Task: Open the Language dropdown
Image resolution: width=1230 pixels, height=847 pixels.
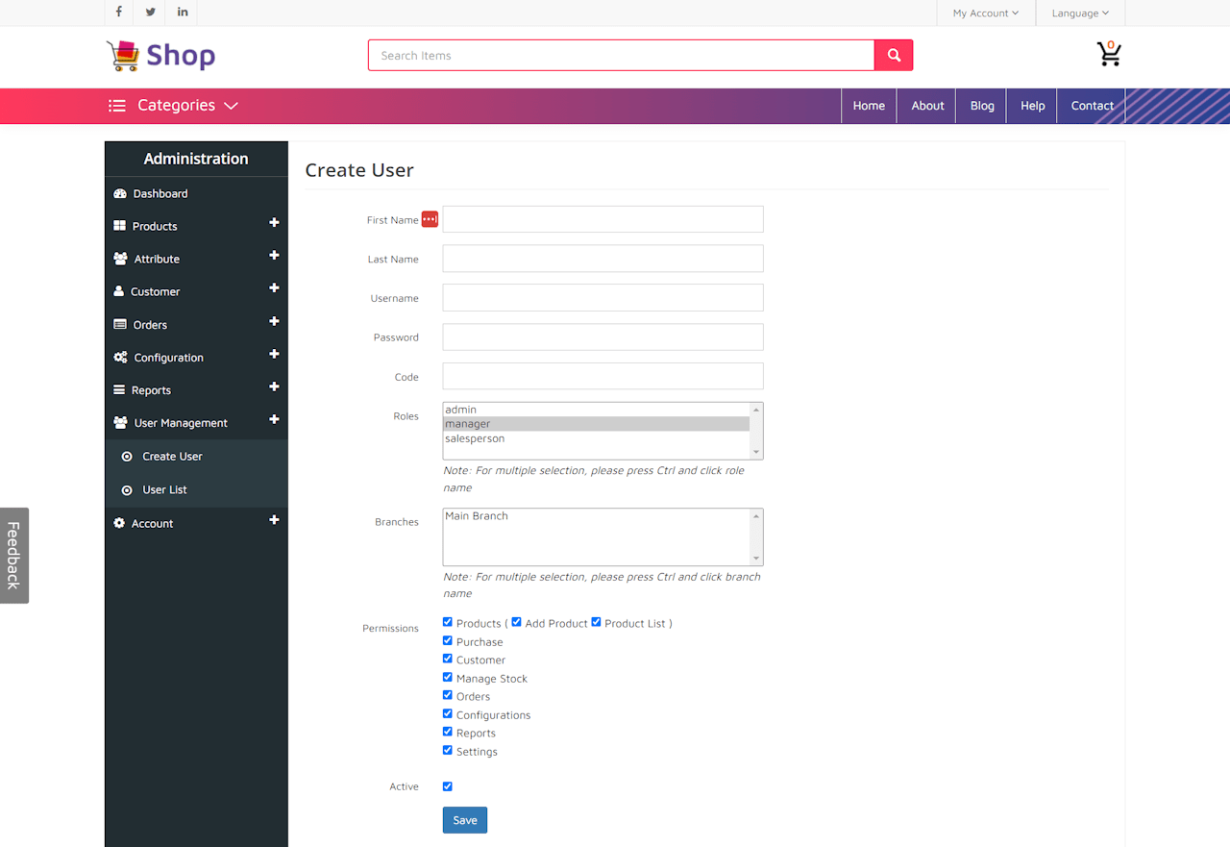Action: pos(1080,12)
